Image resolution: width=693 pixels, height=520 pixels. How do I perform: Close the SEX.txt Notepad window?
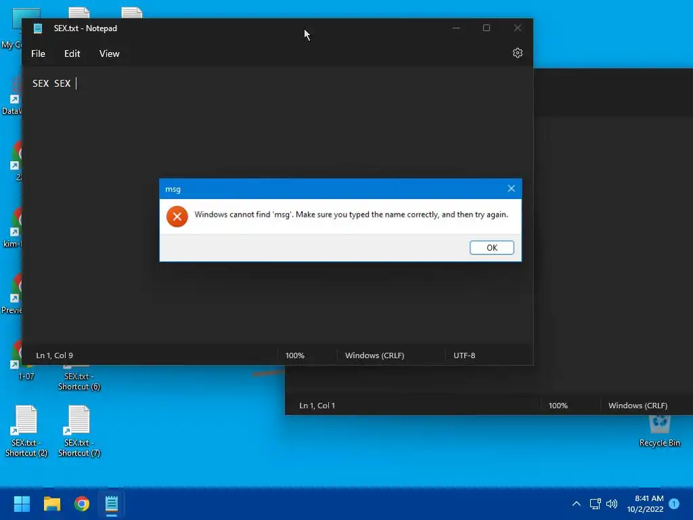(x=517, y=28)
